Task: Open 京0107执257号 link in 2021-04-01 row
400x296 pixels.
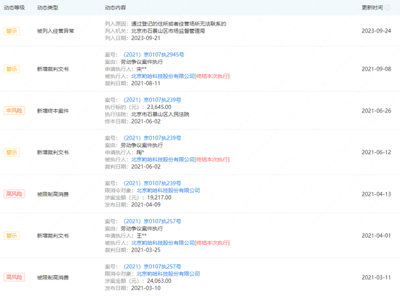Action: (x=152, y=221)
